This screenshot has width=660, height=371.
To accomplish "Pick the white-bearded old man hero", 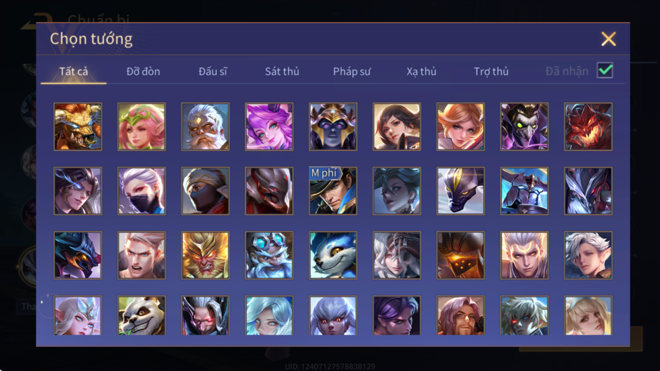I will coord(205,127).
